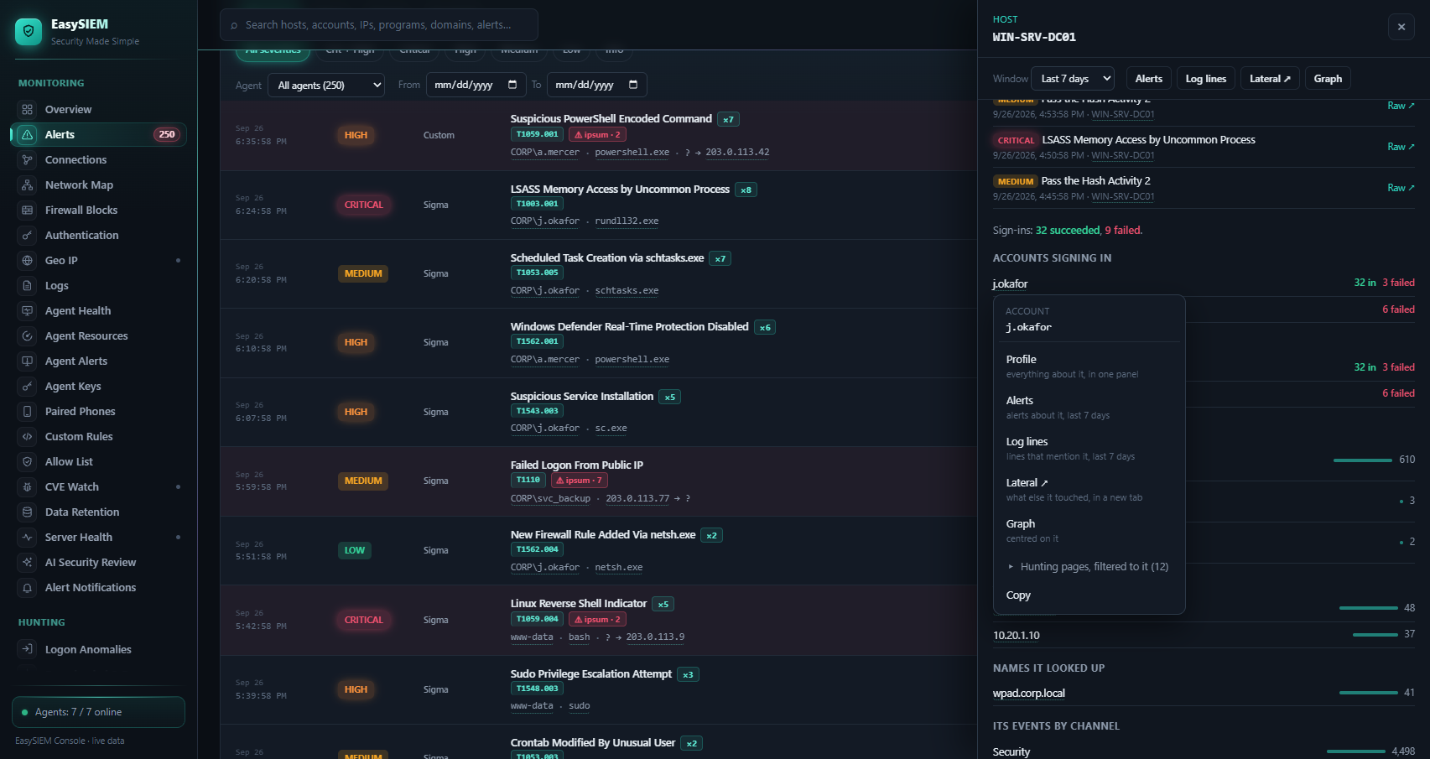
Task: Open Firewall Blocks icon in sidebar
Action: click(x=28, y=211)
